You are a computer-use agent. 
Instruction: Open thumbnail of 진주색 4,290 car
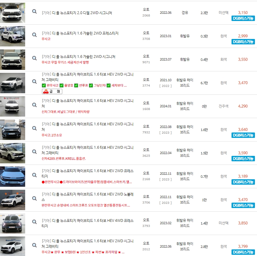tap(13, 106)
